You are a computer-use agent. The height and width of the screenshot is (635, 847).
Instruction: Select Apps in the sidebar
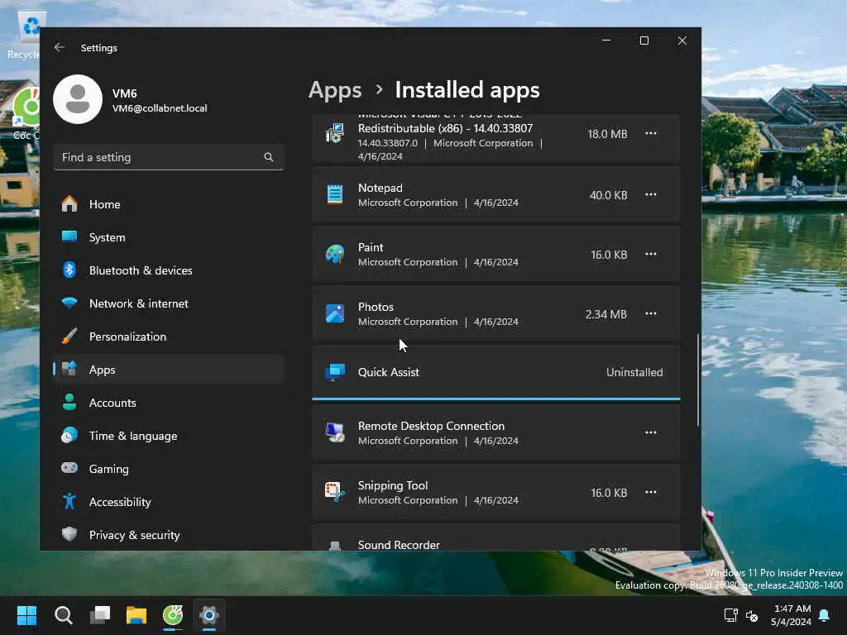169,370
